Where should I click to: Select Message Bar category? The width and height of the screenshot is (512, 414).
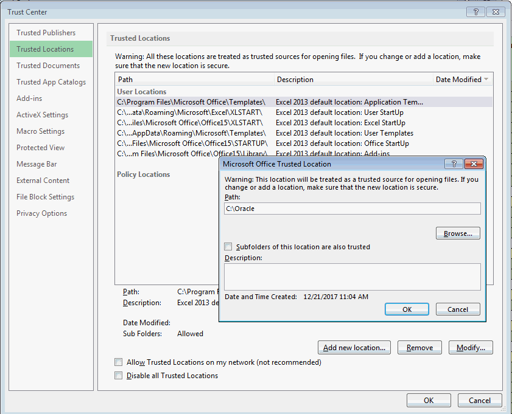[x=37, y=164]
